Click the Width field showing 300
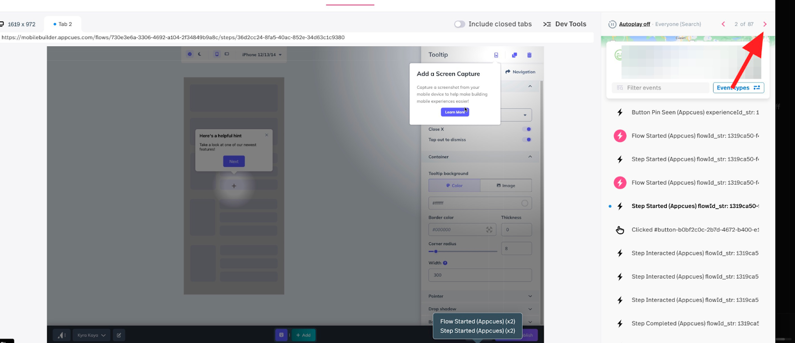This screenshot has width=795, height=343. click(x=480, y=275)
